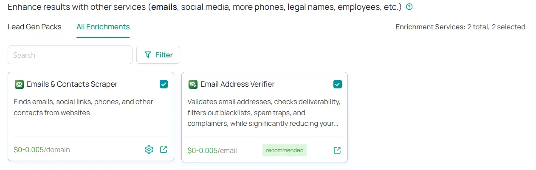Open settings gear for Emails & Contacts Scraper
Viewport: 536px width, 170px height.
[x=149, y=150]
